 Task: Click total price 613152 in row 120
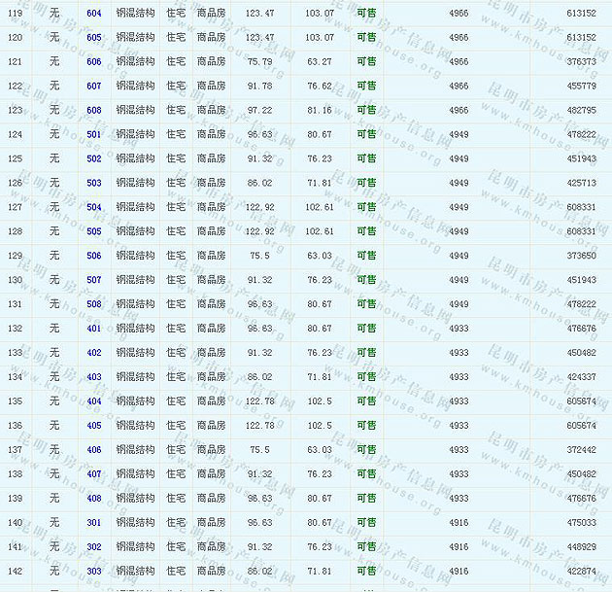click(581, 37)
